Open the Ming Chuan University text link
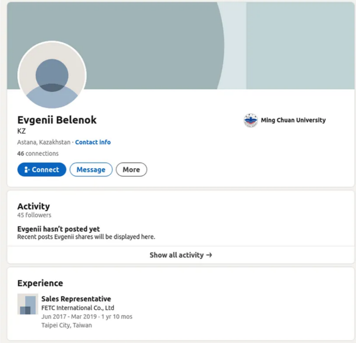 (293, 120)
